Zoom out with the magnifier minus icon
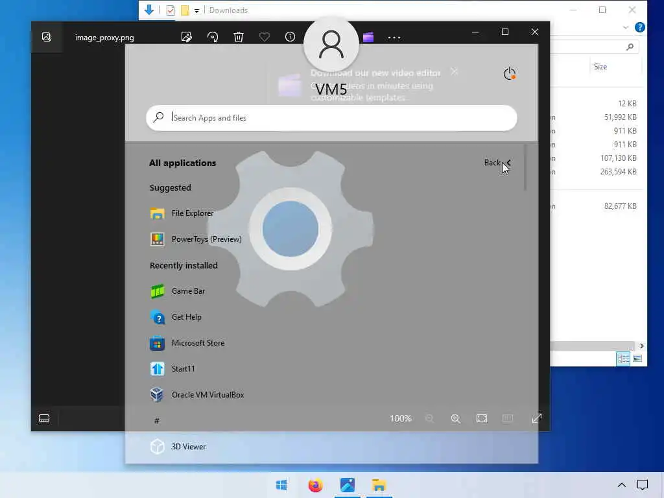Image resolution: width=664 pixels, height=498 pixels. [x=429, y=418]
